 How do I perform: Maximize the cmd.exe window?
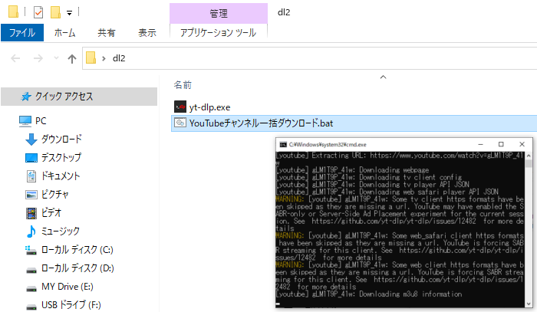pyautogui.click(x=501, y=144)
